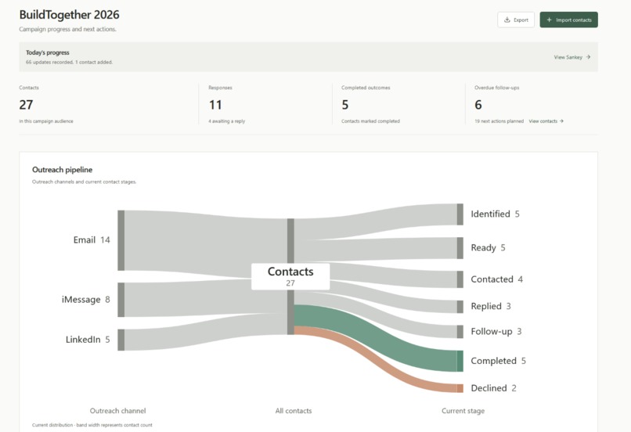Click the BuildTogether 2026 title
This screenshot has height=432, width=631.
69,15
